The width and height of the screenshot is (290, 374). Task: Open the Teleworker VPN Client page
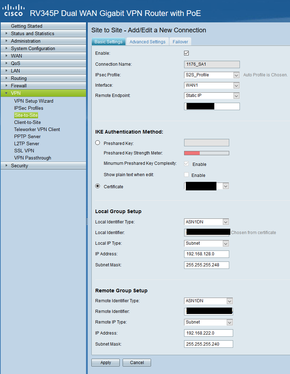click(x=38, y=129)
